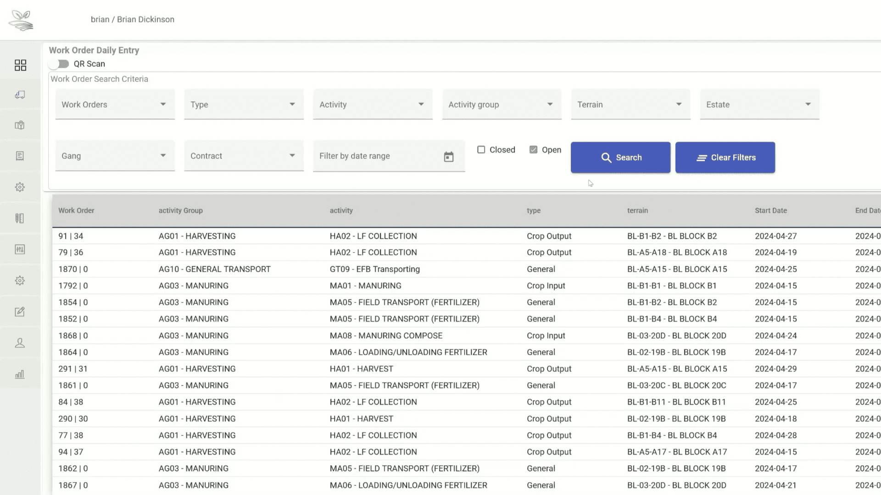Click the sliders control panel sidebar icon
881x495 pixels.
(x=20, y=249)
